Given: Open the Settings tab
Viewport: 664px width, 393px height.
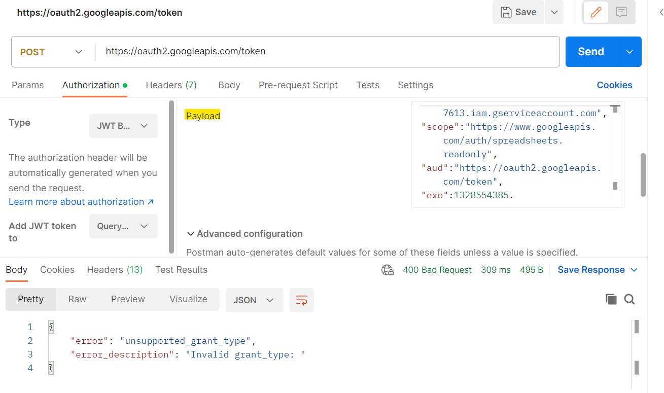Looking at the screenshot, I should (x=415, y=85).
